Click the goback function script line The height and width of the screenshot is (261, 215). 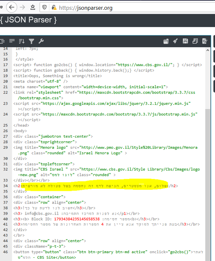(84, 70)
